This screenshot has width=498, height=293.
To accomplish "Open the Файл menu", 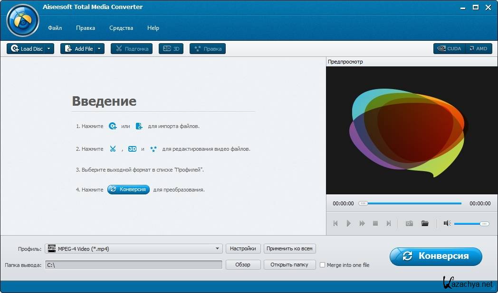I will [x=55, y=28].
